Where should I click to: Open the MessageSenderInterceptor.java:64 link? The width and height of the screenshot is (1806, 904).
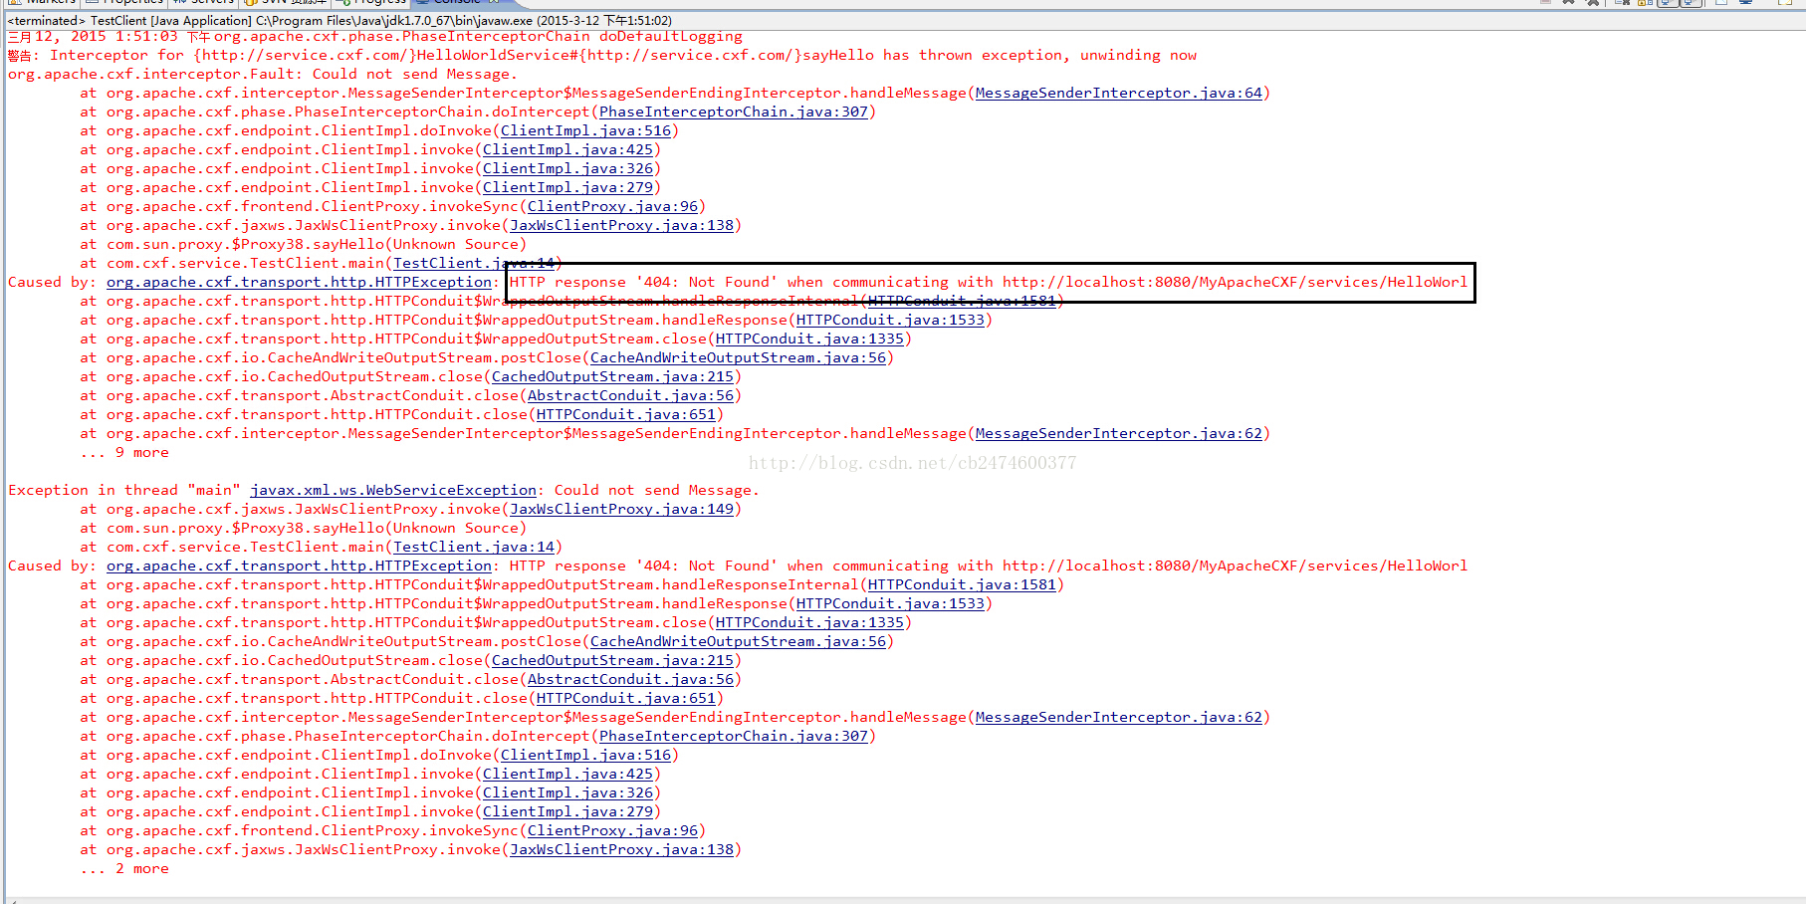1118,93
